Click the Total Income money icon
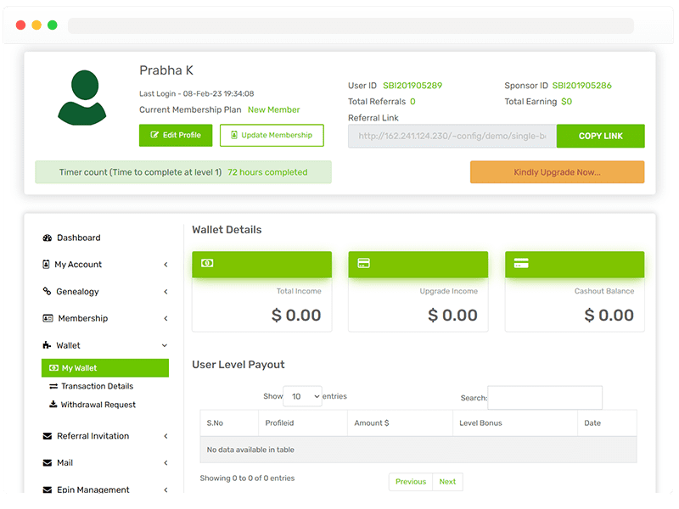This screenshot has height=509, width=679. pyautogui.click(x=207, y=264)
